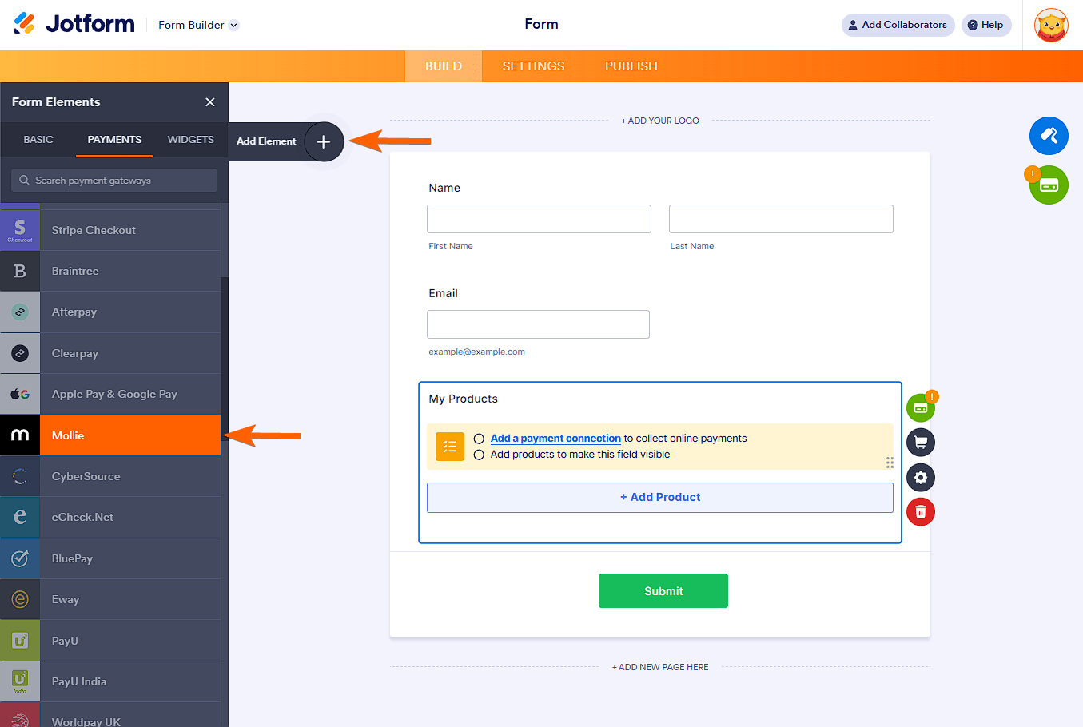Select the Stripe Checkout gateway label
1083x727 pixels.
[x=94, y=230]
